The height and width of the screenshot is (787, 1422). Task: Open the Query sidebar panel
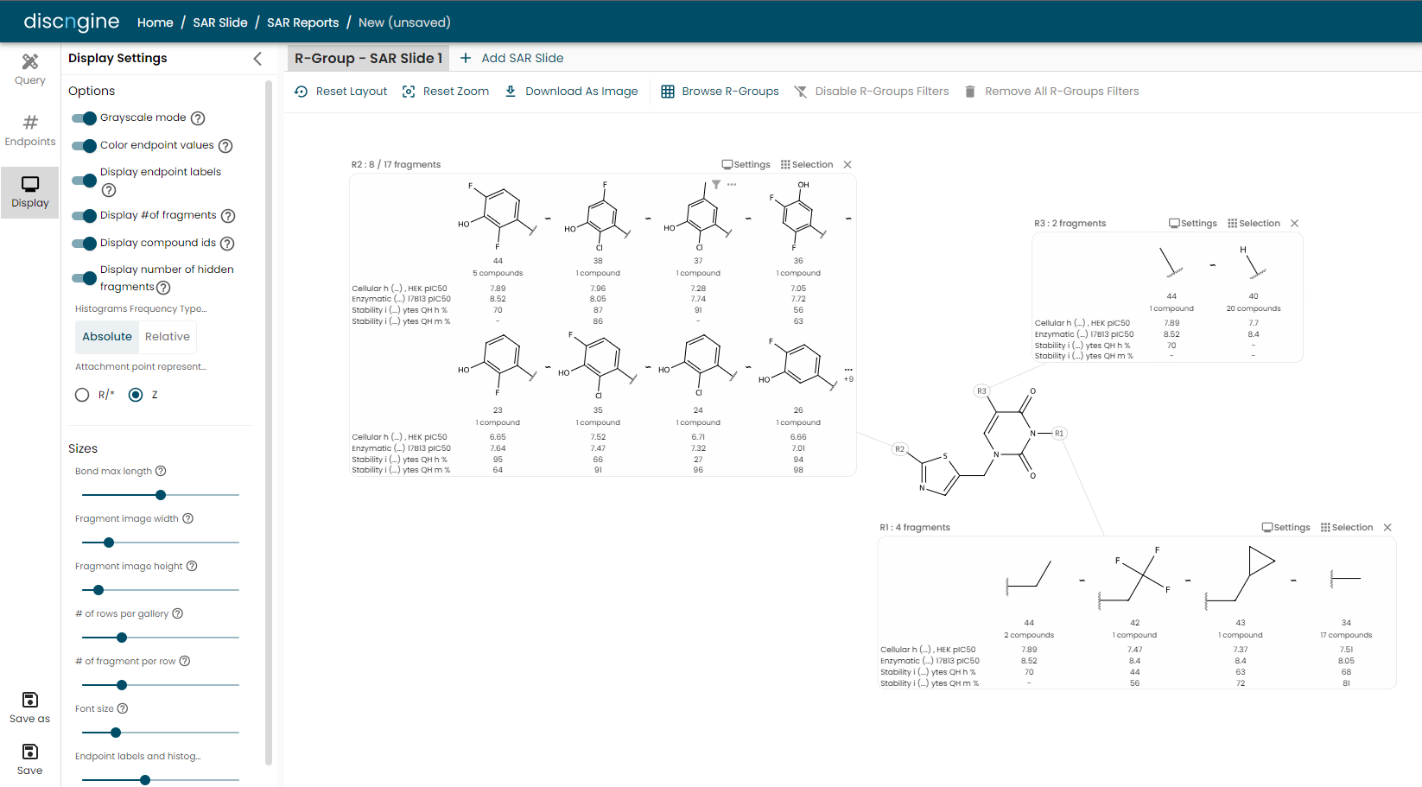click(x=30, y=69)
